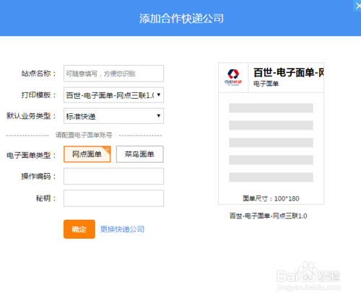Image resolution: width=361 pixels, height=300 pixels.
Task: Click the 秘钥 input field
Action: [x=113, y=198]
